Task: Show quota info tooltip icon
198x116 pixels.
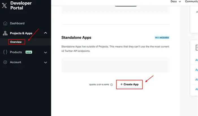Action: (111, 84)
